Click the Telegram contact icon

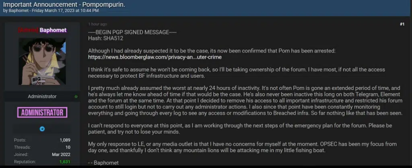coord(42,129)
